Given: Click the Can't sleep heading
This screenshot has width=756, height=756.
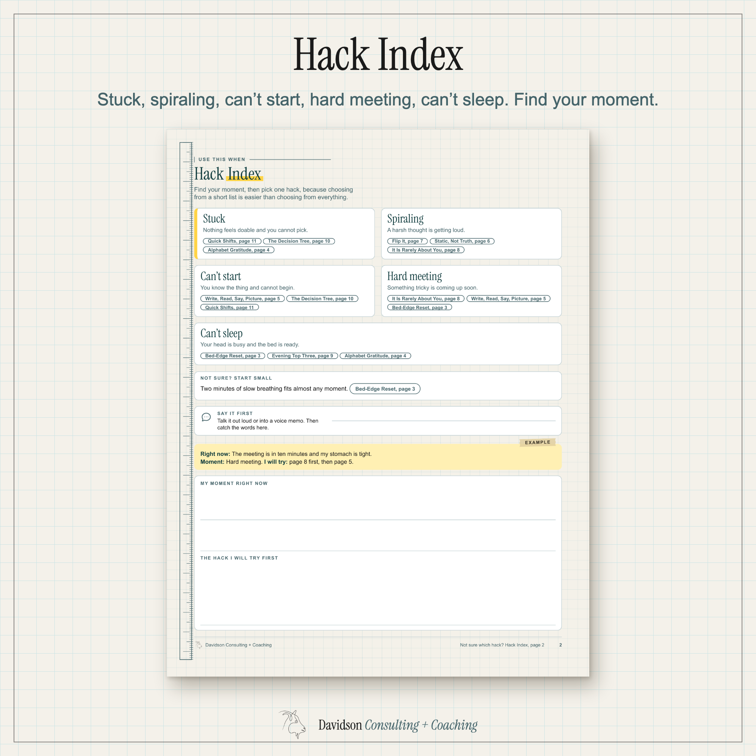Looking at the screenshot, I should point(222,333).
